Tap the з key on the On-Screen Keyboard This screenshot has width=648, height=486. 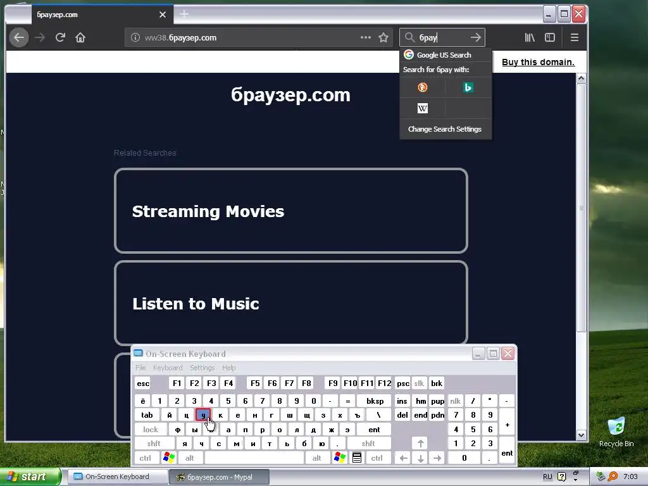point(323,415)
